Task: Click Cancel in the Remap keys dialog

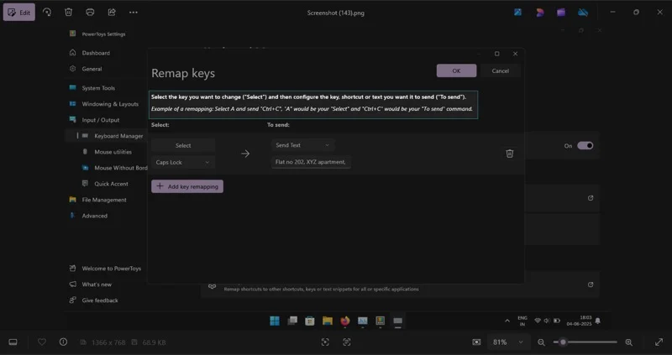Action: 500,70
